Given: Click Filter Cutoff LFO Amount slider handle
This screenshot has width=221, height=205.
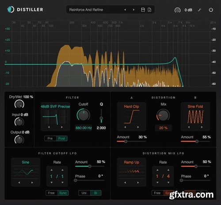Looking at the screenshot, I should point(90,166).
